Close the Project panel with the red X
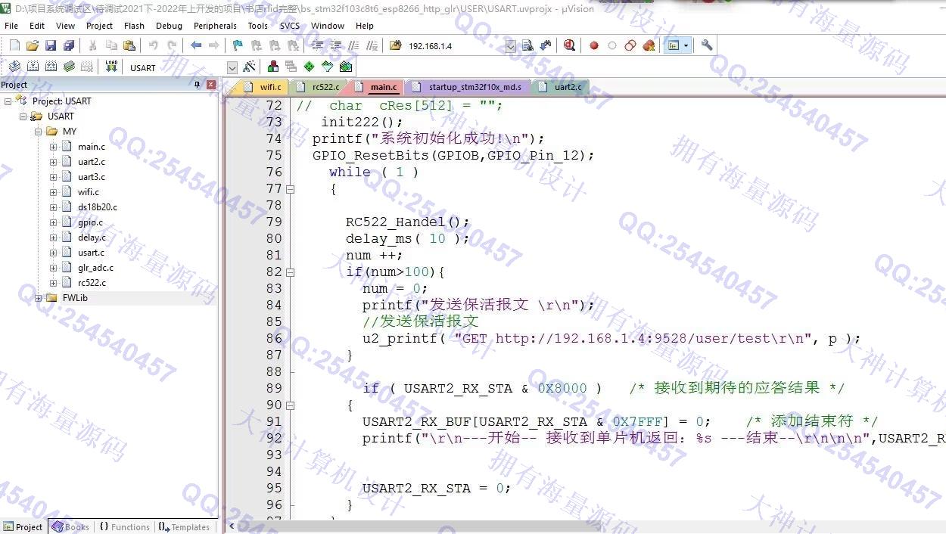The image size is (946, 534). tap(211, 85)
